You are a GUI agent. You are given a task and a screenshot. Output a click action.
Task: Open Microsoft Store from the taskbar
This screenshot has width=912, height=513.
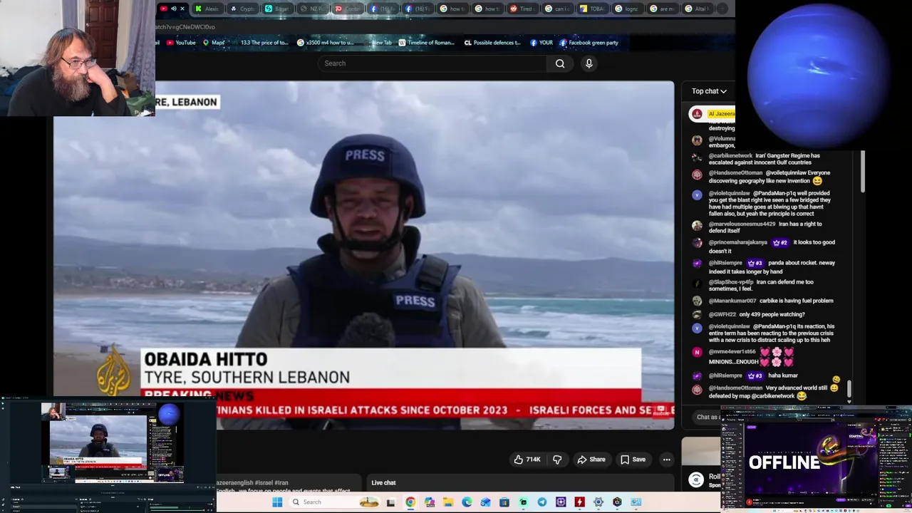pos(504,502)
